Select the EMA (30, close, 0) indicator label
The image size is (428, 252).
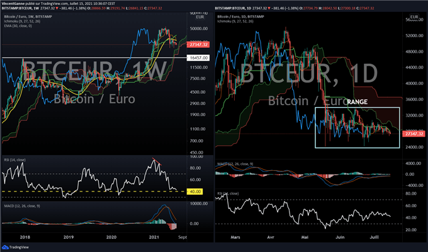[18, 26]
